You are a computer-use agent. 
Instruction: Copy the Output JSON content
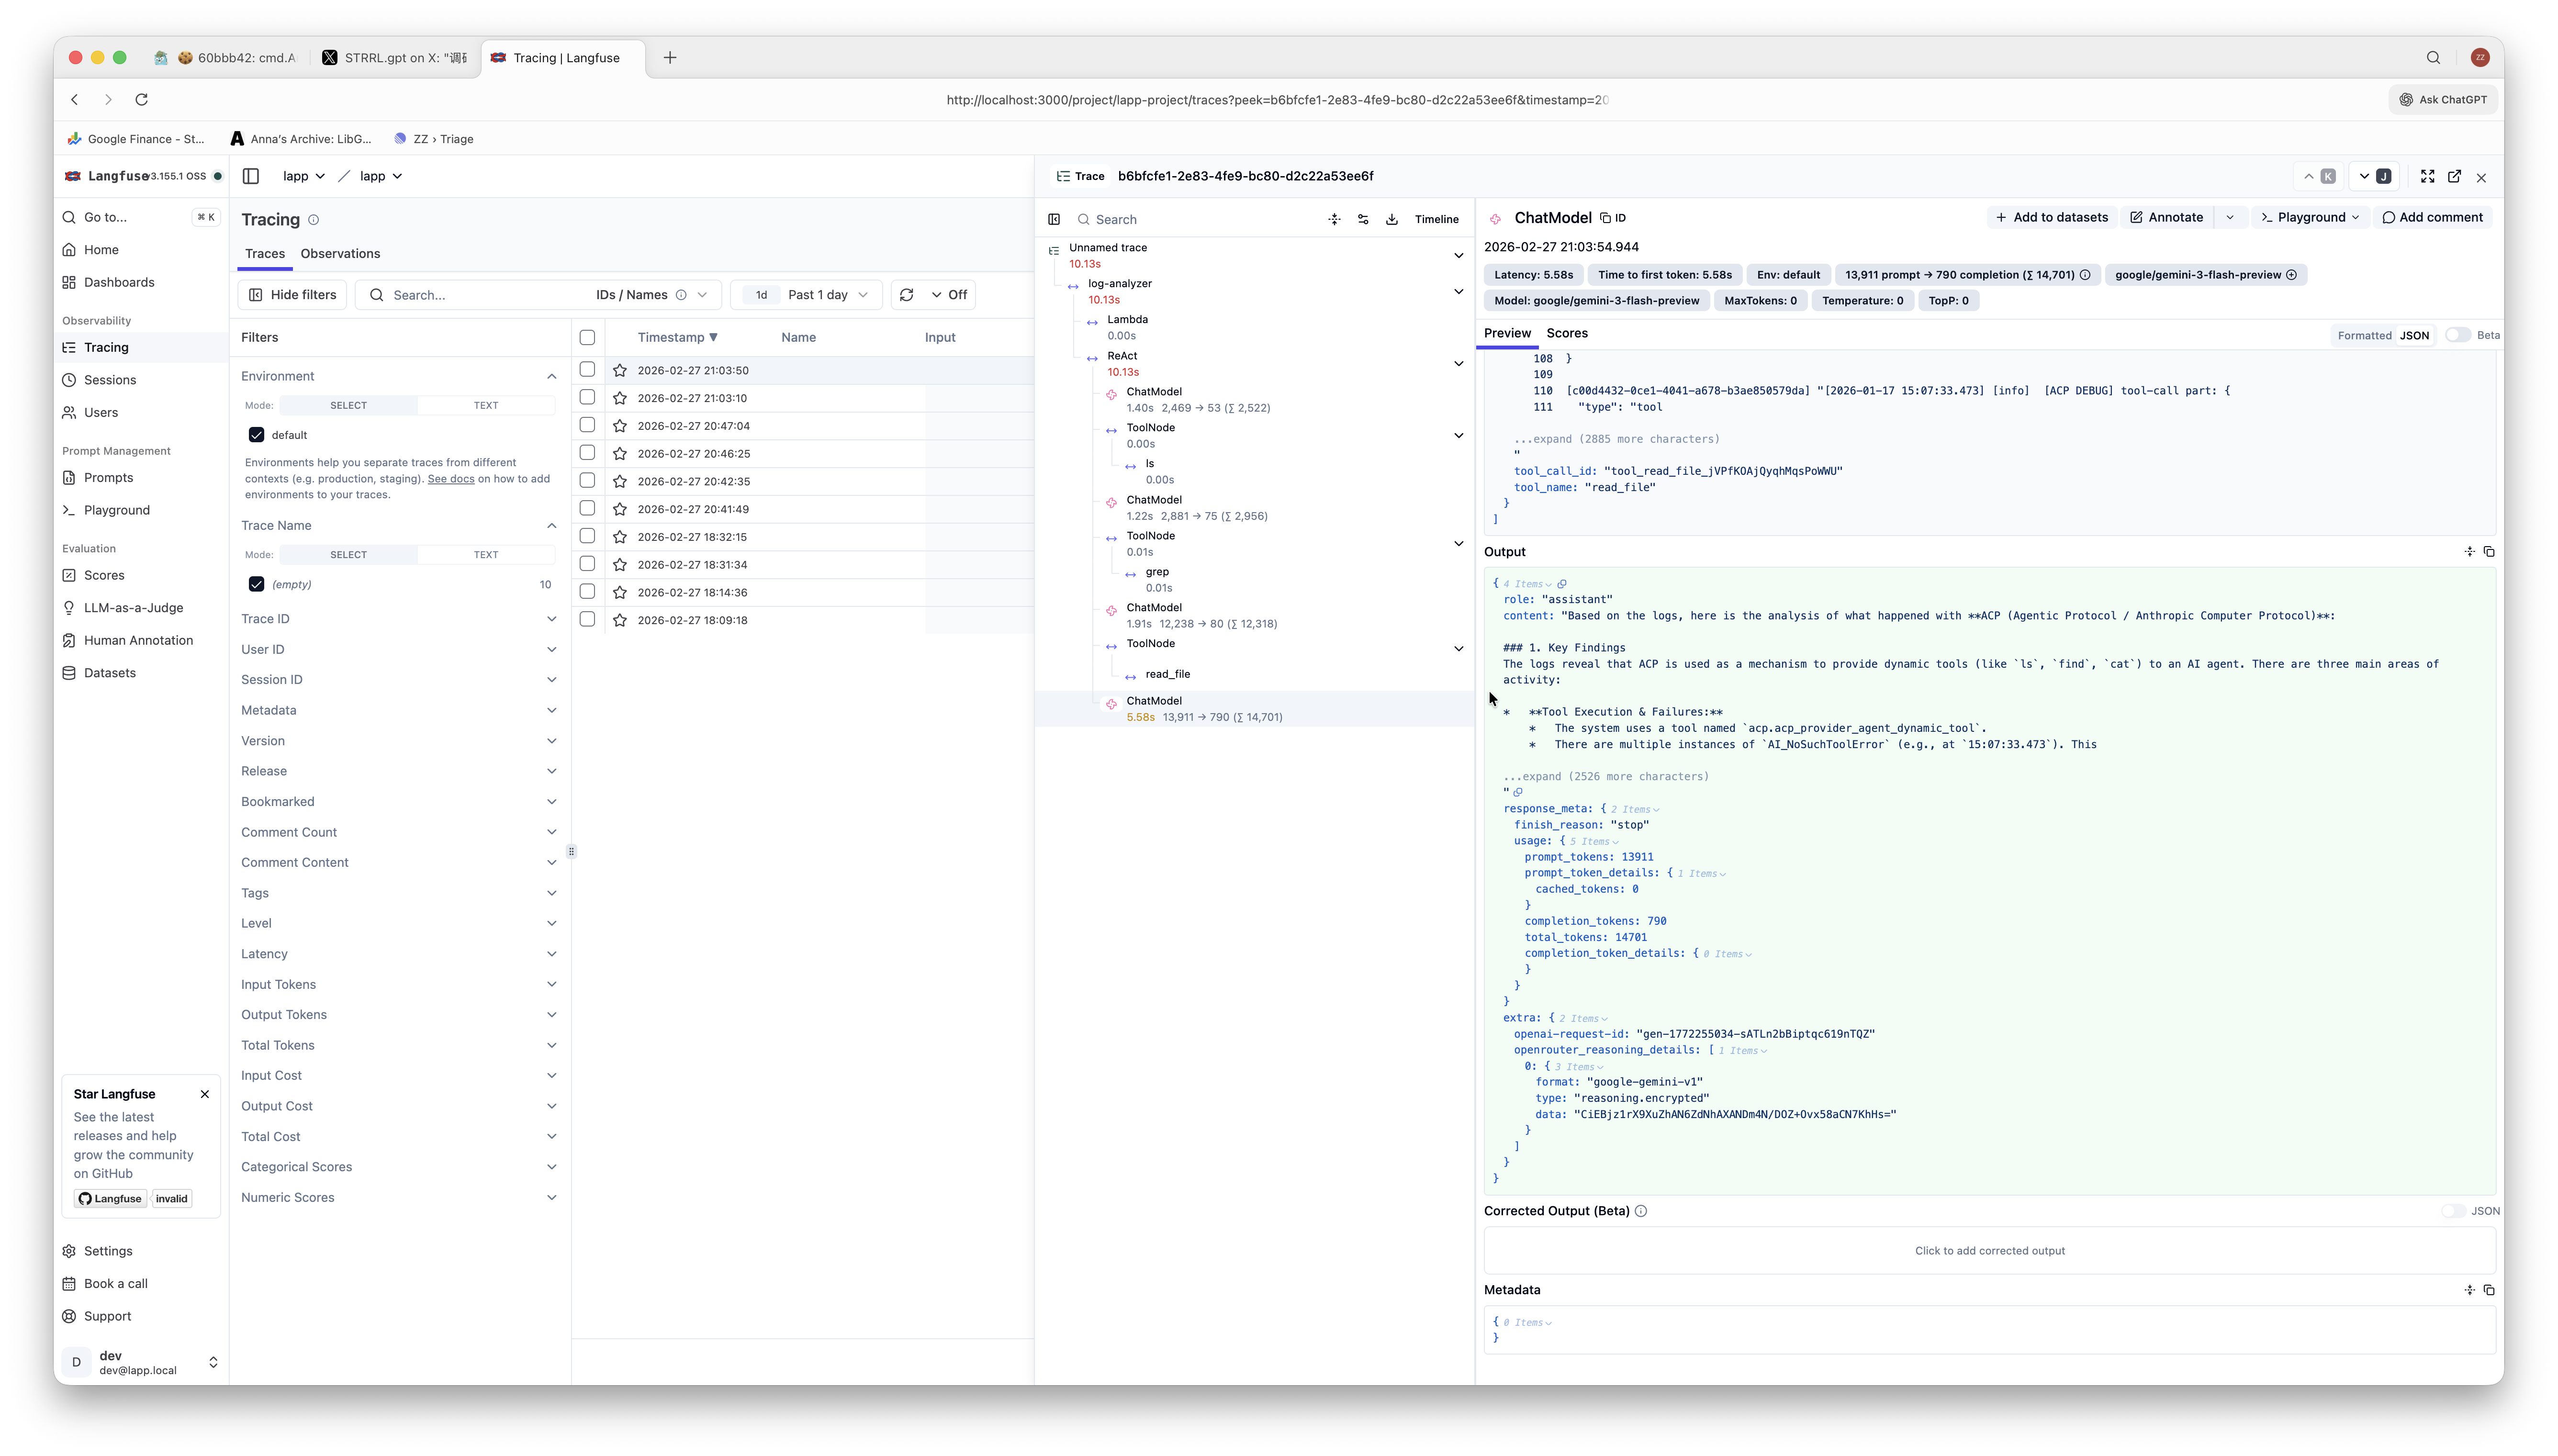(2489, 552)
